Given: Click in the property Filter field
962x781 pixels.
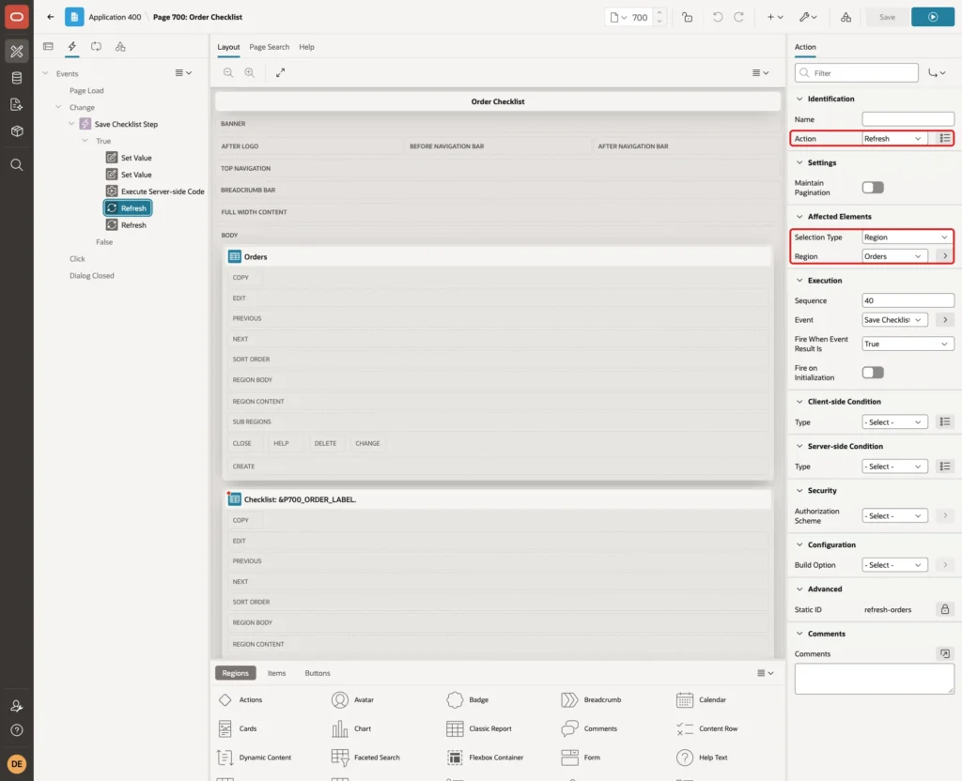Looking at the screenshot, I should [857, 73].
